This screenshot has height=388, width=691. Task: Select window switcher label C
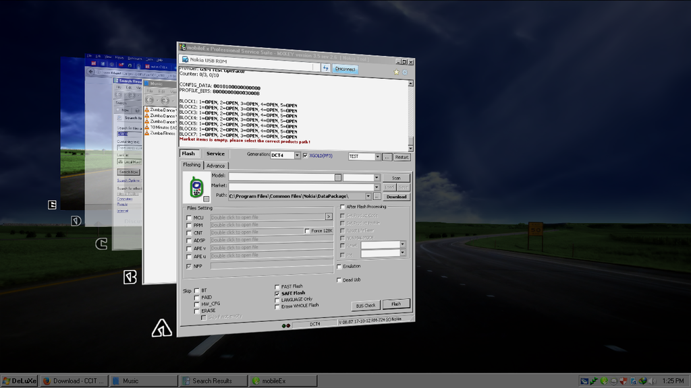101,244
